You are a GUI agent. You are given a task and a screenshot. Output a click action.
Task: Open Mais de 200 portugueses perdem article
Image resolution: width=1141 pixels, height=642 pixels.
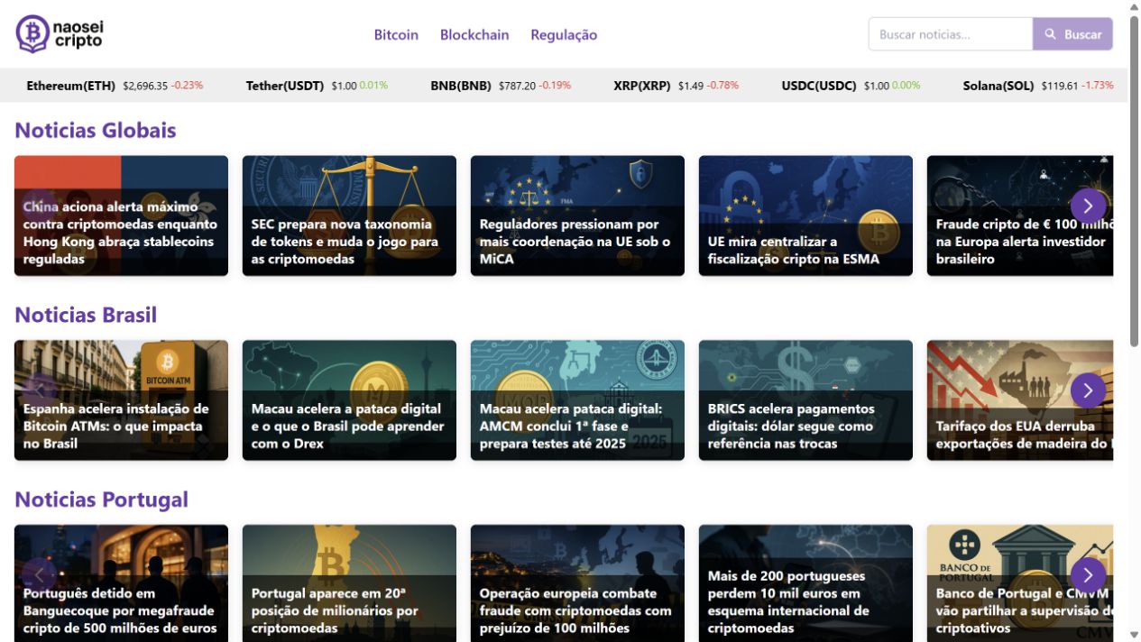pyautogui.click(x=805, y=583)
